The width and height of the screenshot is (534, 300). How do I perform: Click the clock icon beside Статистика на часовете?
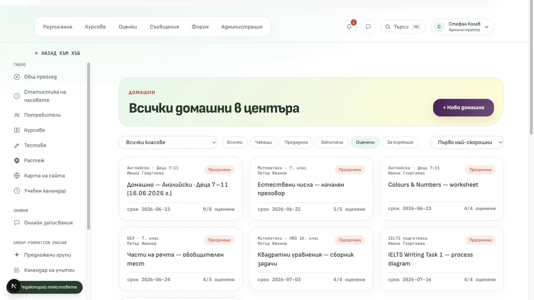(17, 96)
